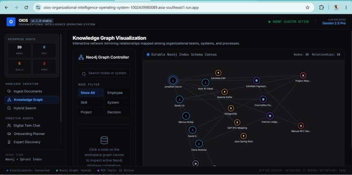Click the Skills tile showing 5

click(19, 67)
